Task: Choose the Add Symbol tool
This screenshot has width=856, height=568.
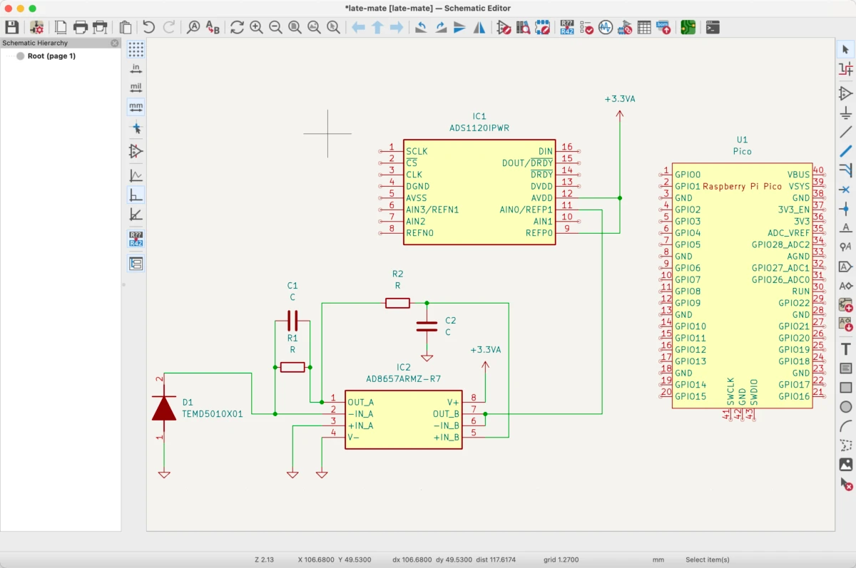Action: [x=846, y=93]
